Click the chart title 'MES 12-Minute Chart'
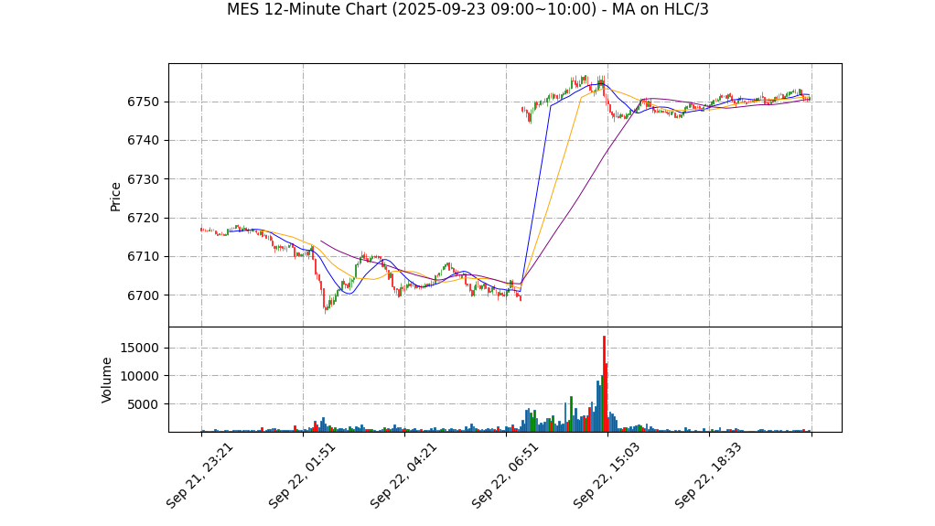The height and width of the screenshot is (526, 935). (467, 9)
